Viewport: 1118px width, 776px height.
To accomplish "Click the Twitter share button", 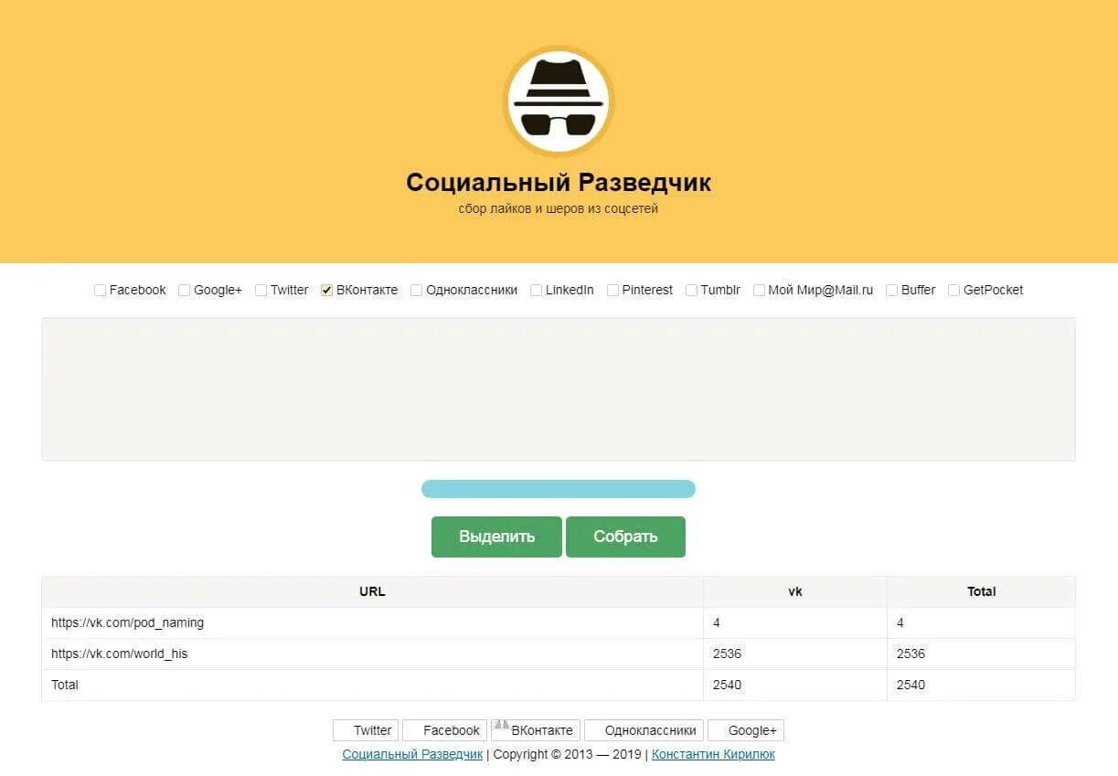I will 366,730.
